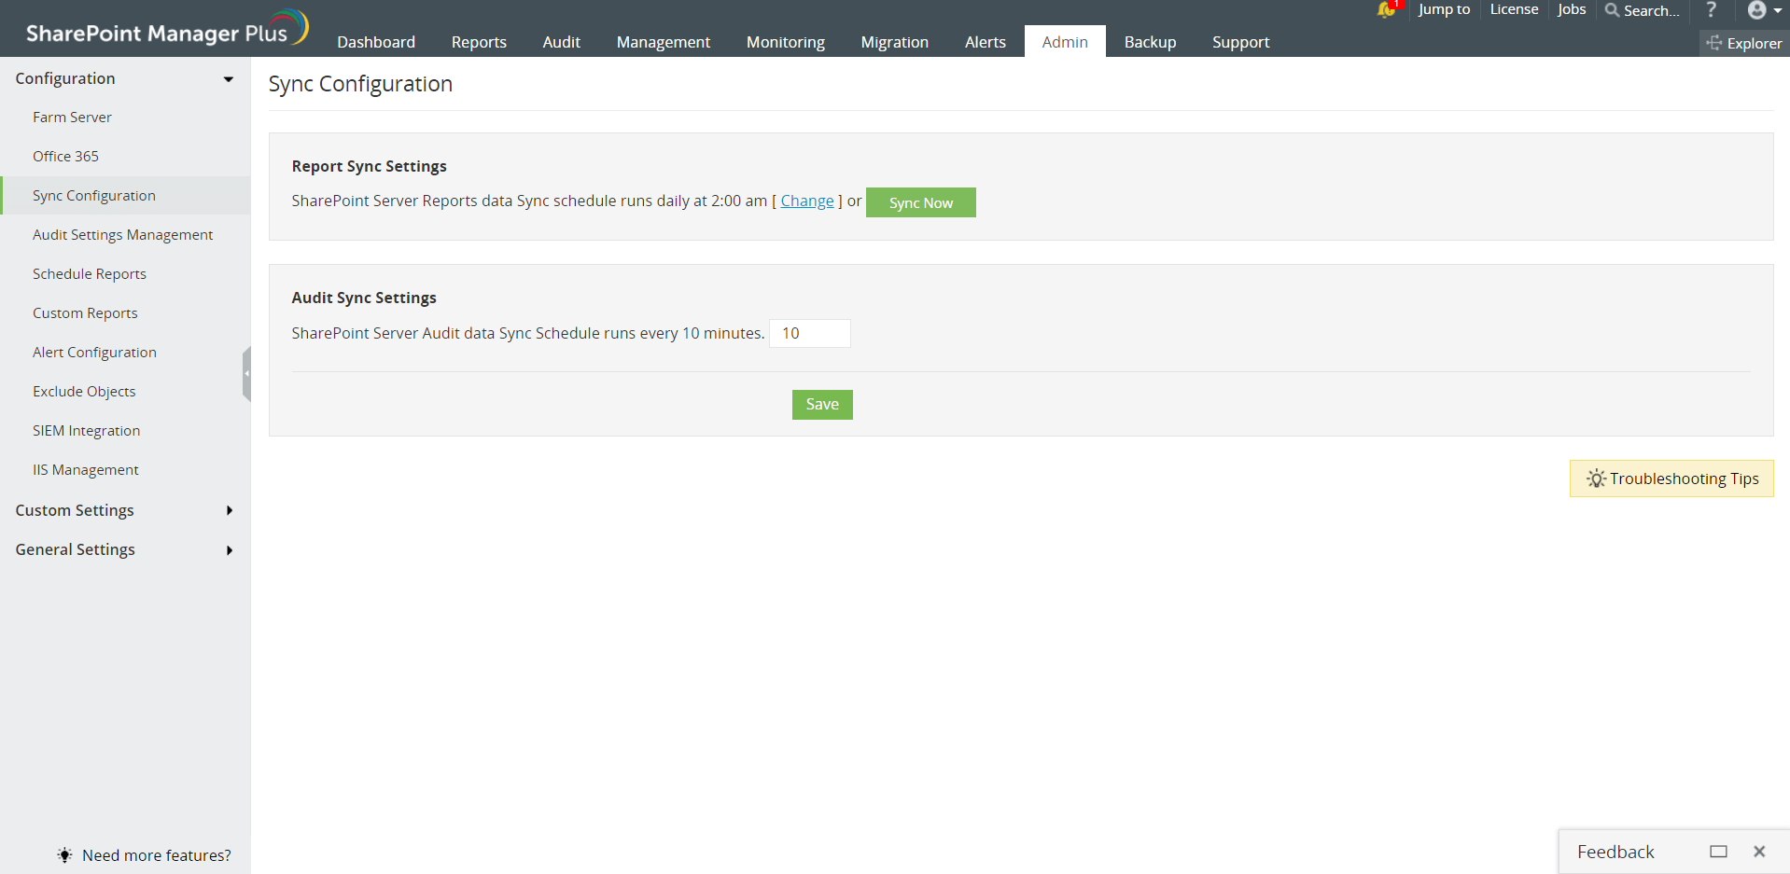Open the notifications bell icon
Viewport: 1790px width, 874px height.
[1386, 9]
